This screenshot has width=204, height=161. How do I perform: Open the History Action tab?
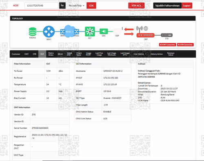click(157, 54)
